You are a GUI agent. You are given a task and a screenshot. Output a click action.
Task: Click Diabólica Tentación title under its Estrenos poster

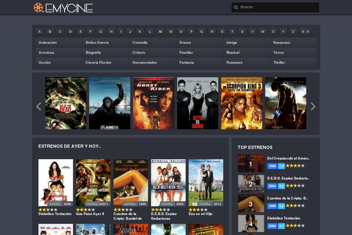coord(55,214)
